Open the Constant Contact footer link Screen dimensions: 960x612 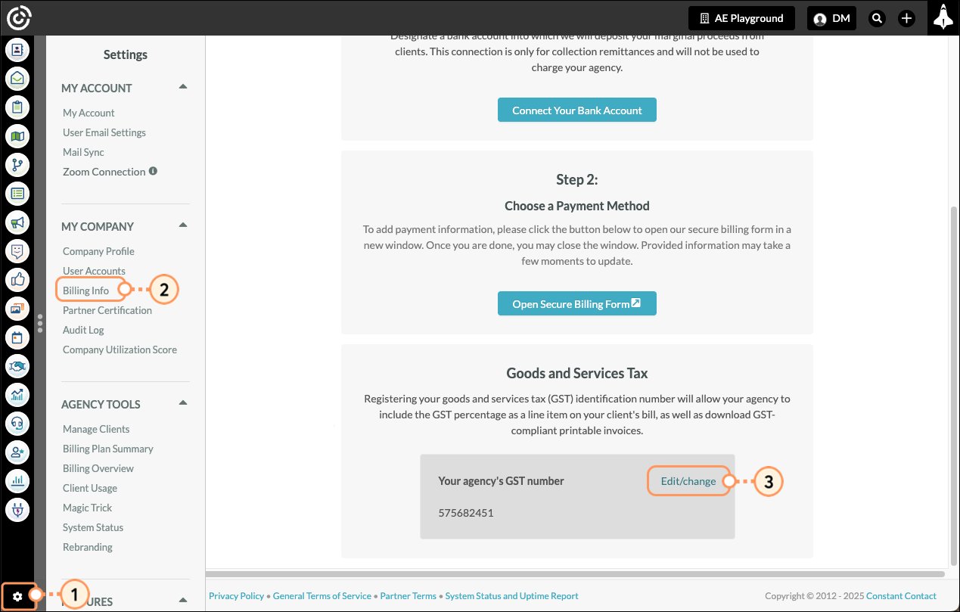(902, 596)
